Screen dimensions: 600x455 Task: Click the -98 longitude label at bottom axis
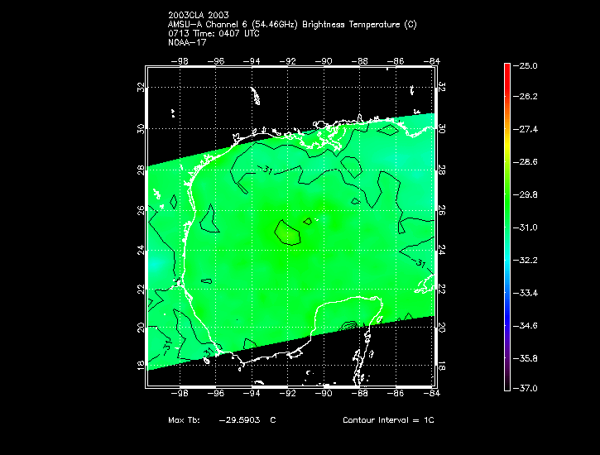point(180,393)
